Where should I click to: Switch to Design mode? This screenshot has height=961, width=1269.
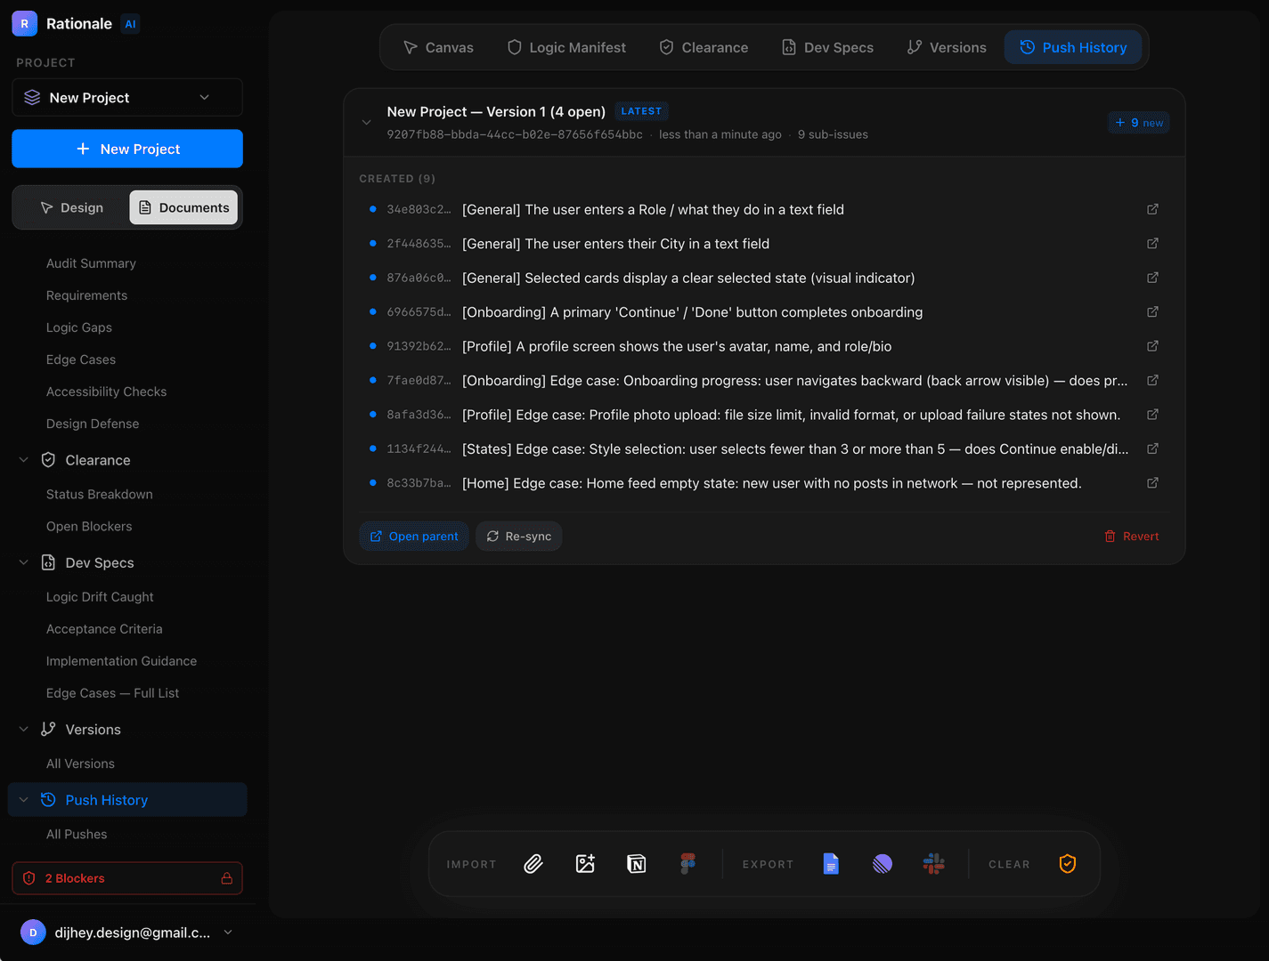tap(72, 207)
